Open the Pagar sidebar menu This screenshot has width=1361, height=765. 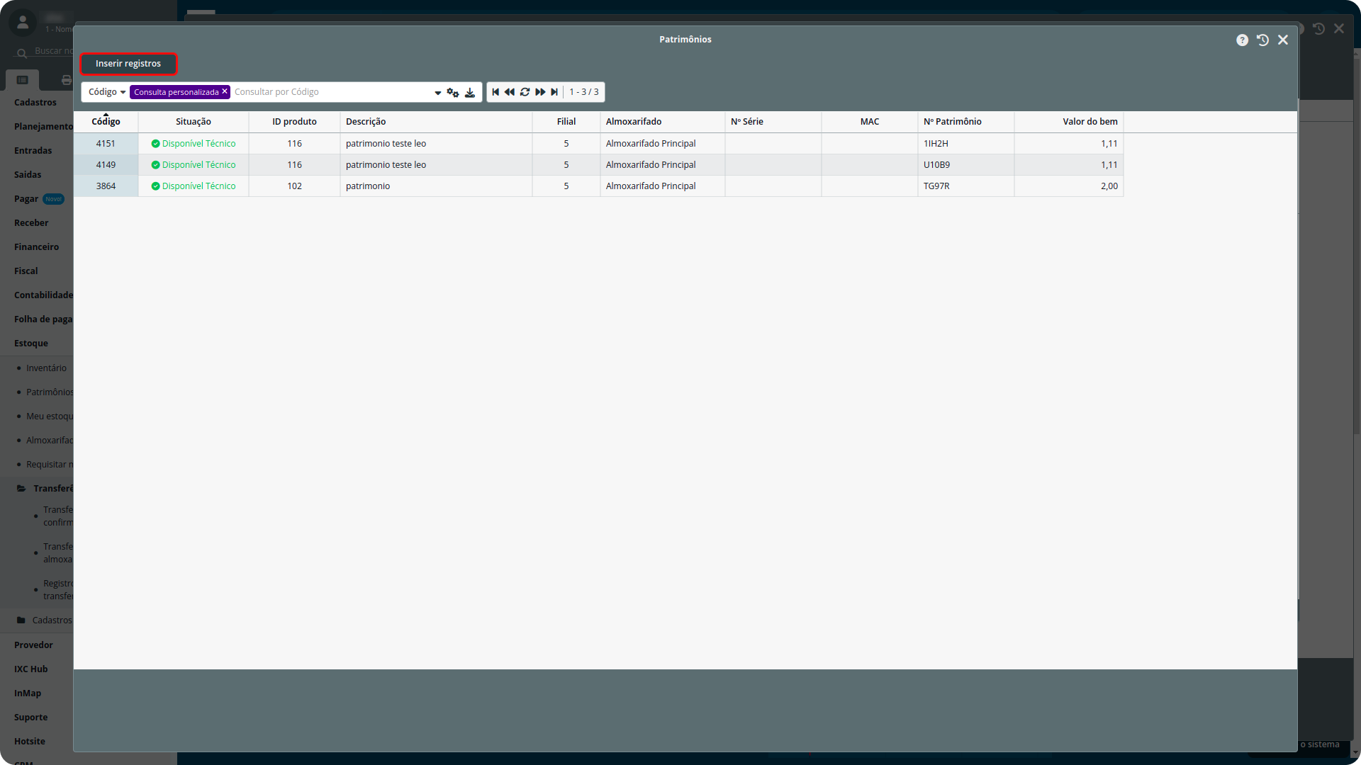click(26, 199)
